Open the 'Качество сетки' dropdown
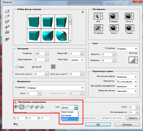 (127, 91)
